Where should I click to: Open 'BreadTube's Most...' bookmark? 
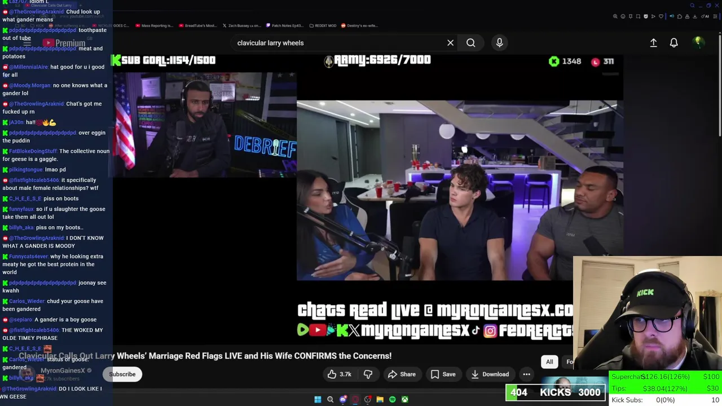coord(197,25)
